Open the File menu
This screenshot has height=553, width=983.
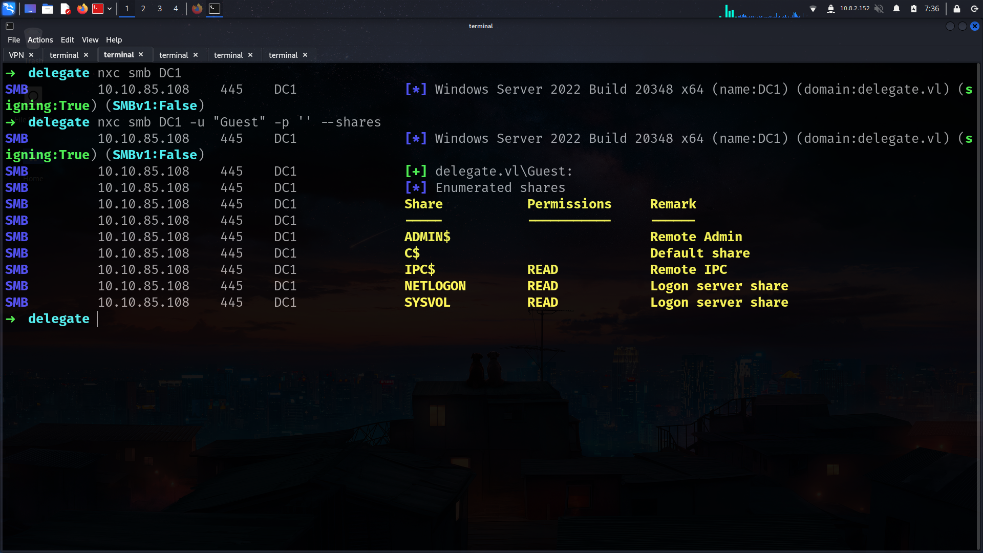14,40
